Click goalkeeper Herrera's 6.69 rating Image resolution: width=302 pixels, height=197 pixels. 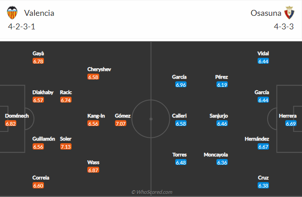[x=290, y=123]
